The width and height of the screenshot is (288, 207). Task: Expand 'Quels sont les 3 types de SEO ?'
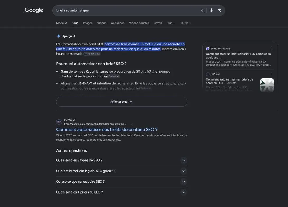click(122, 160)
